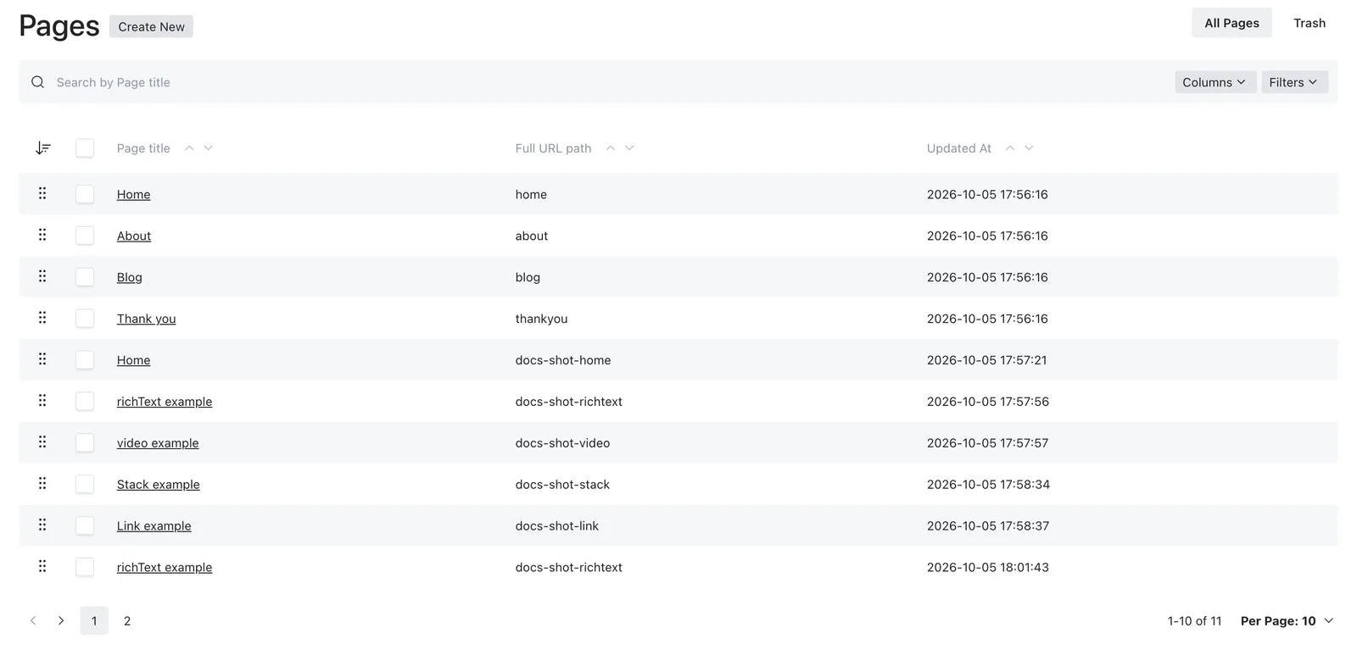Click the drag handle for video example row

pos(42,442)
